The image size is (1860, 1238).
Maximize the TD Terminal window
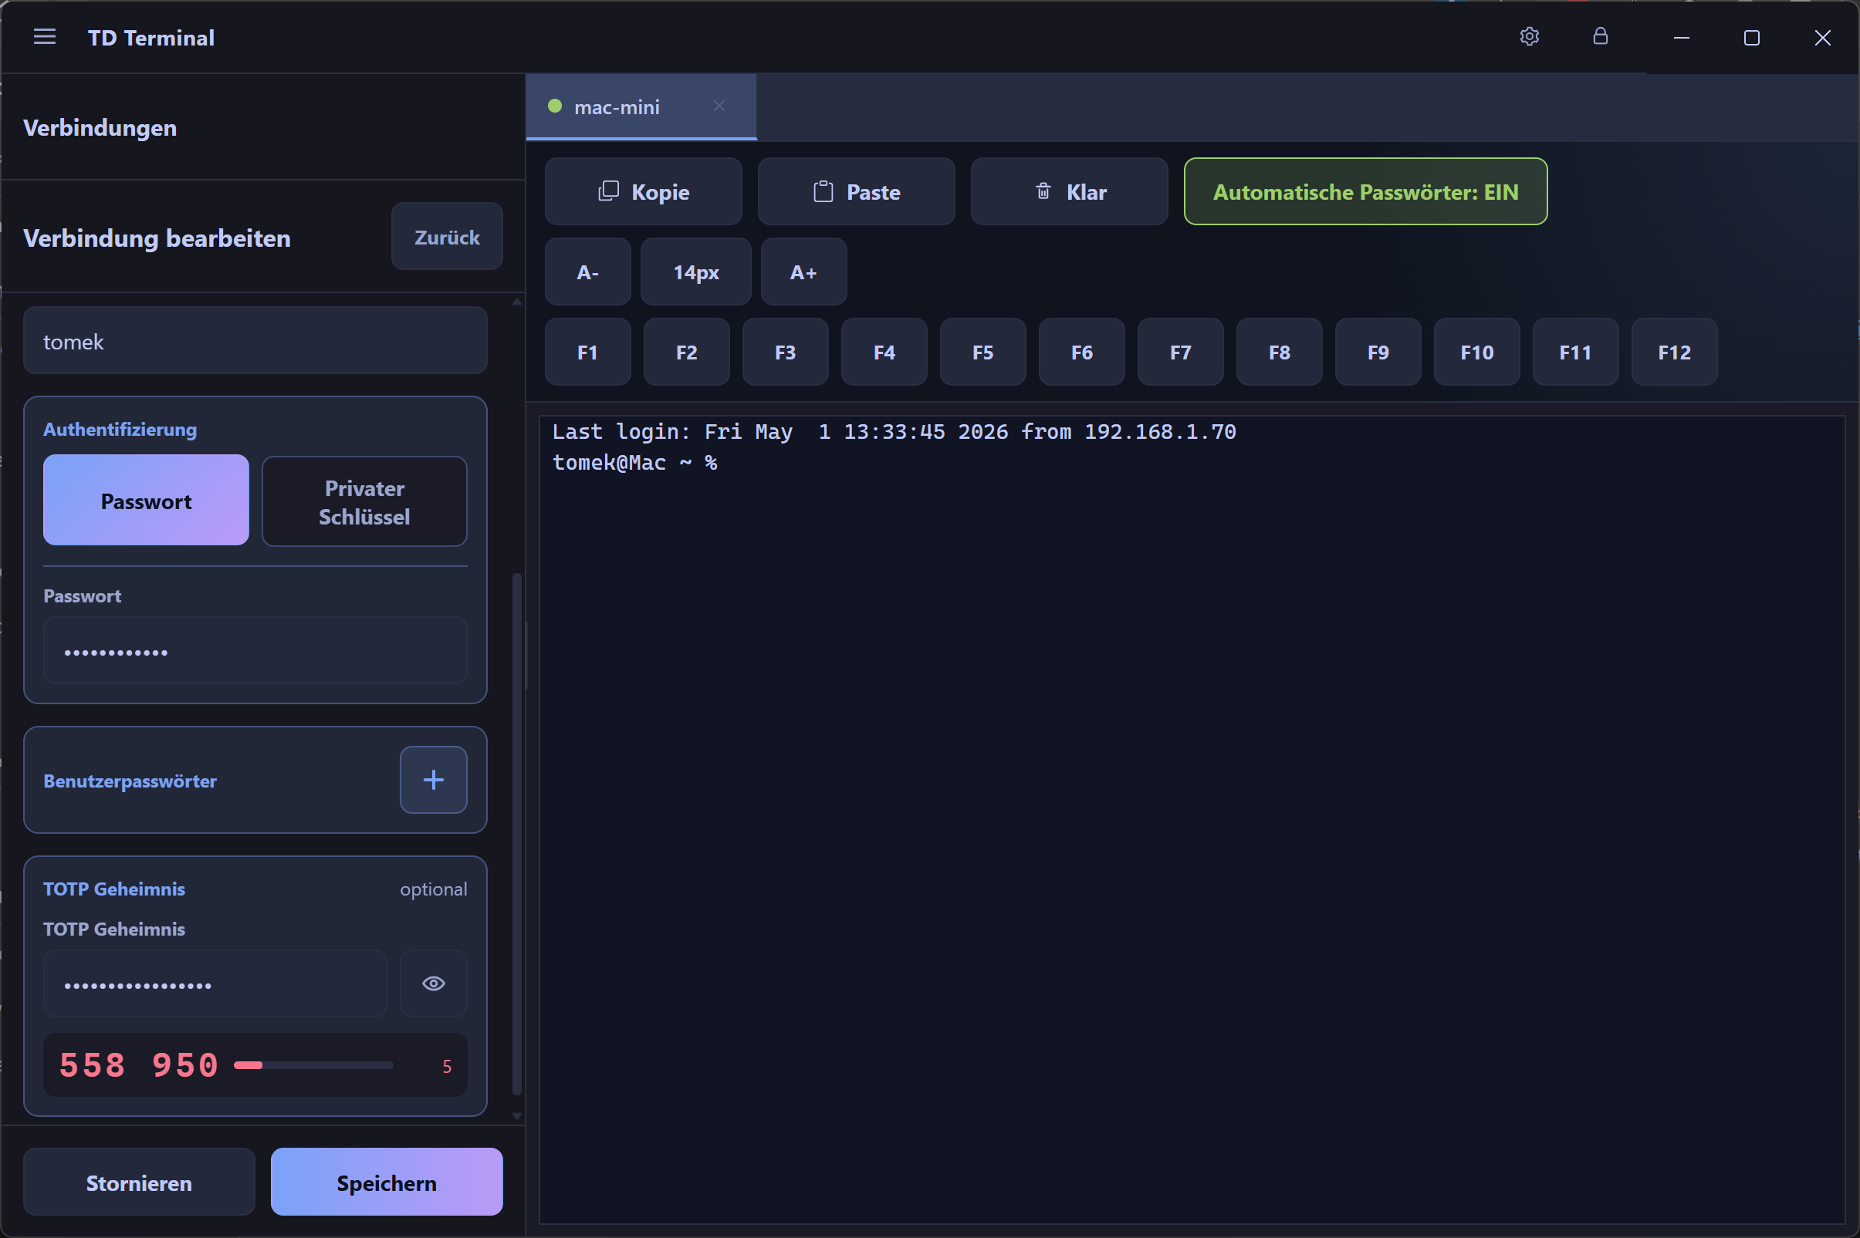coord(1752,37)
